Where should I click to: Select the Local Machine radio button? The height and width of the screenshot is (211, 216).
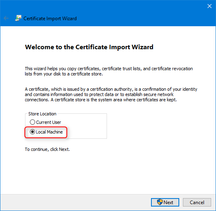click(x=32, y=132)
